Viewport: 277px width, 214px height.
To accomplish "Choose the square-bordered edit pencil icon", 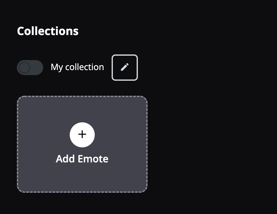I will coord(125,68).
